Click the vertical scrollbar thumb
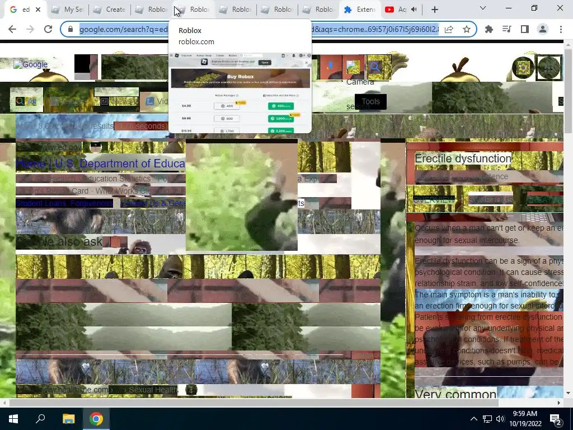This screenshot has width=573, height=430. (x=568, y=91)
